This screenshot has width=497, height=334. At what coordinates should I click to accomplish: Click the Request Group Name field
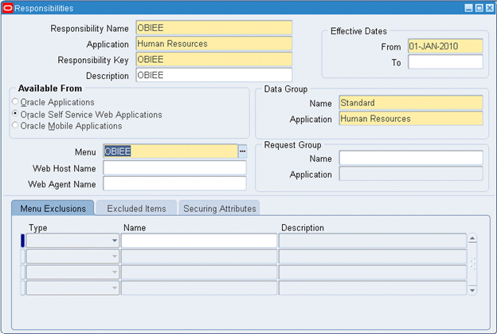click(411, 158)
